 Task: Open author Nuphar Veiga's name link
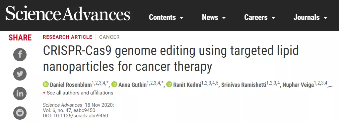pos(298,85)
